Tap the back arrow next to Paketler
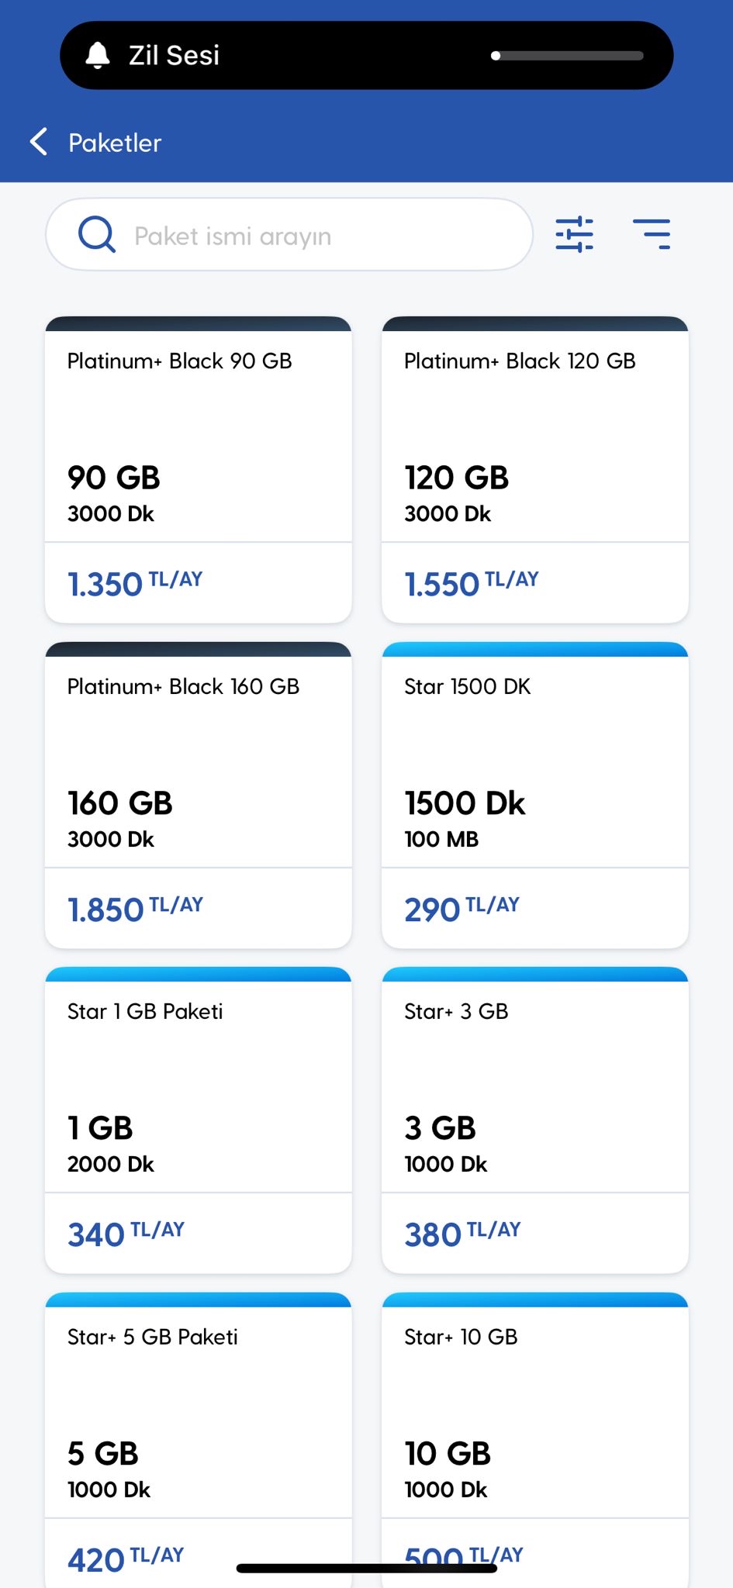This screenshot has height=1588, width=733. 39,142
